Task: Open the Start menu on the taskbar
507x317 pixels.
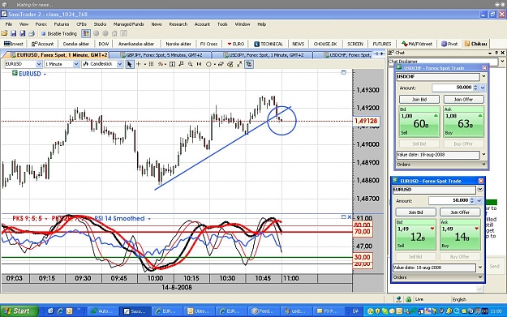Action: click(19, 311)
